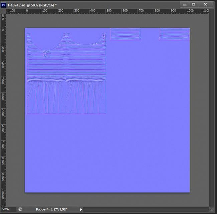217x214 pixels.
Task: Click the window resize grip at the bottom right
Action: (x=211, y=209)
